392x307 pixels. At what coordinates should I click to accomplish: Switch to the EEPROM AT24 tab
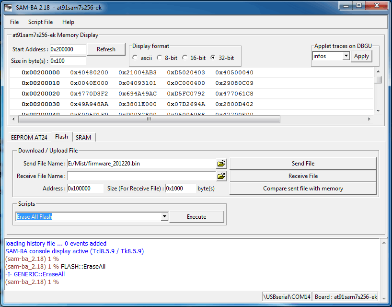point(29,137)
